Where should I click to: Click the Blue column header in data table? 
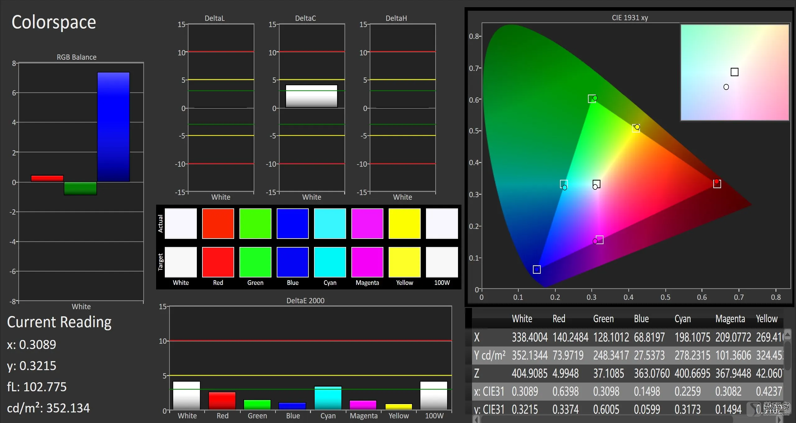tap(641, 319)
